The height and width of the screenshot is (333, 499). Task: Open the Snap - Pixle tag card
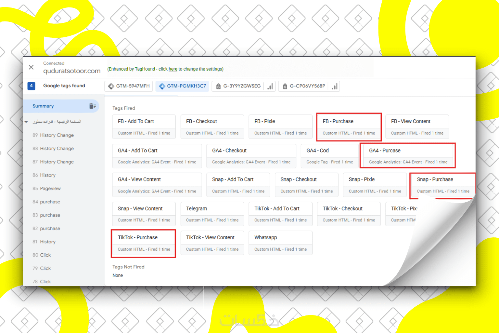(x=375, y=185)
